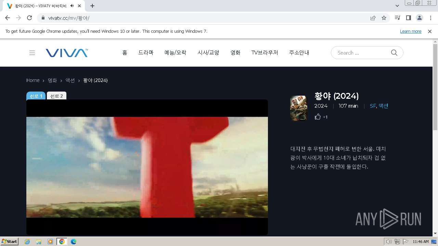This screenshot has height=246, width=438.
Task: Click the taskbar clock showing 11:46 AM
Action: [x=421, y=242]
